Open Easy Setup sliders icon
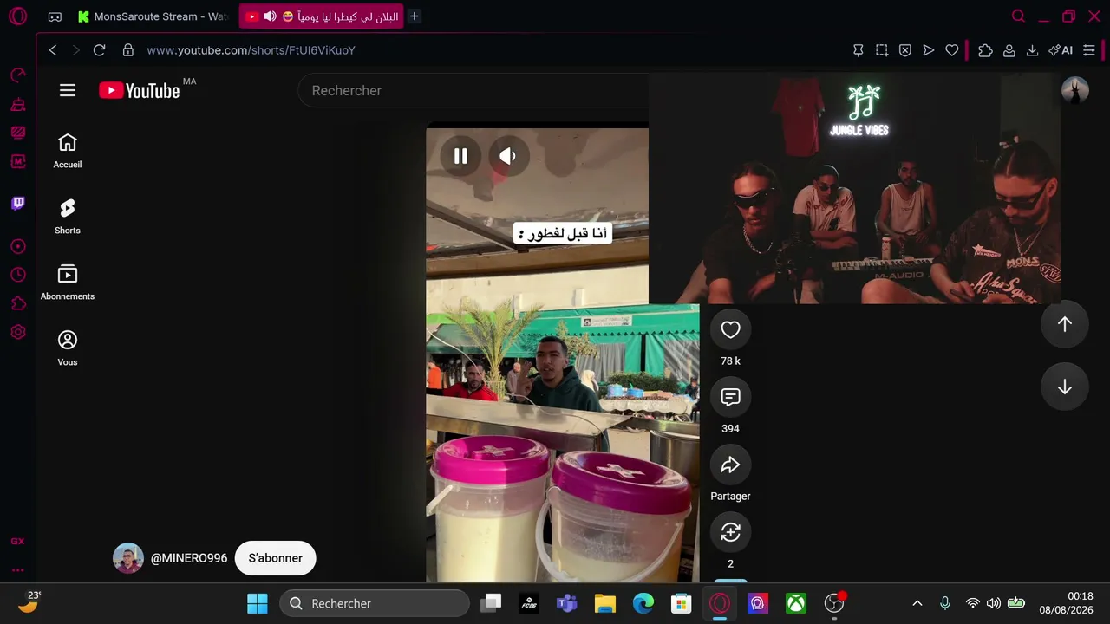The height and width of the screenshot is (624, 1110). coord(1089,50)
